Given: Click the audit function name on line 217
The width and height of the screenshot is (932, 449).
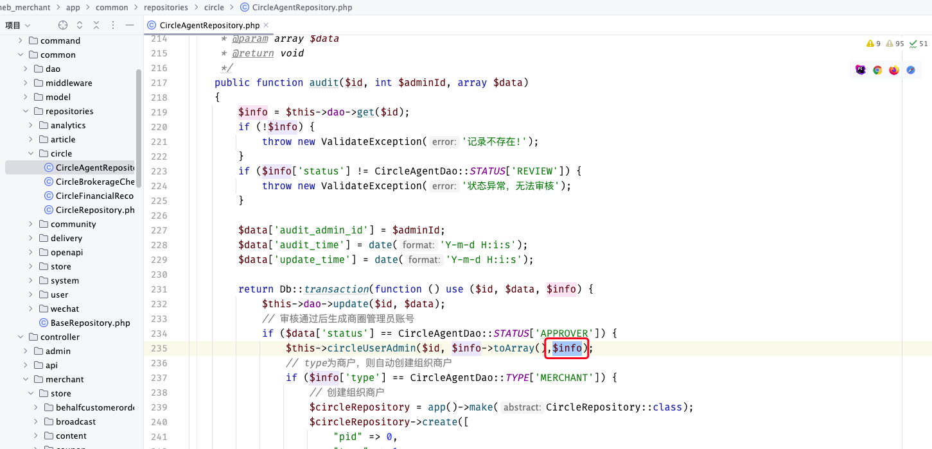Looking at the screenshot, I should point(324,83).
